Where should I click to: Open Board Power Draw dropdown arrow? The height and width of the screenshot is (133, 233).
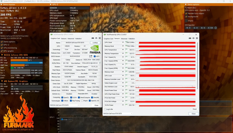point(123,90)
